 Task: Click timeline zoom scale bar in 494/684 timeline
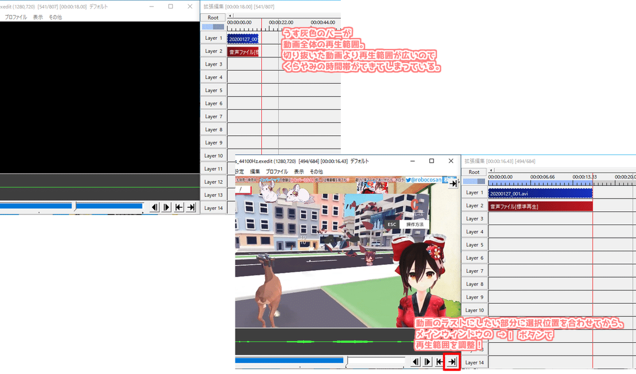[x=474, y=181]
